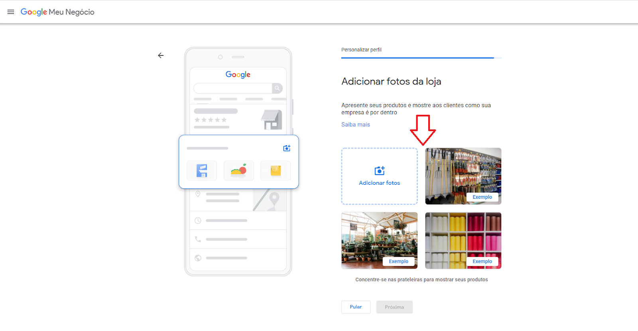Click the search magnifier in phone illustration

point(277,88)
